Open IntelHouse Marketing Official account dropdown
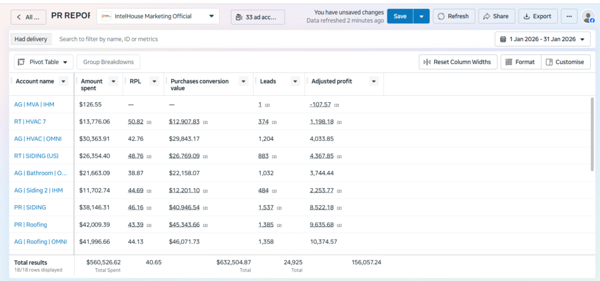 coord(158,16)
